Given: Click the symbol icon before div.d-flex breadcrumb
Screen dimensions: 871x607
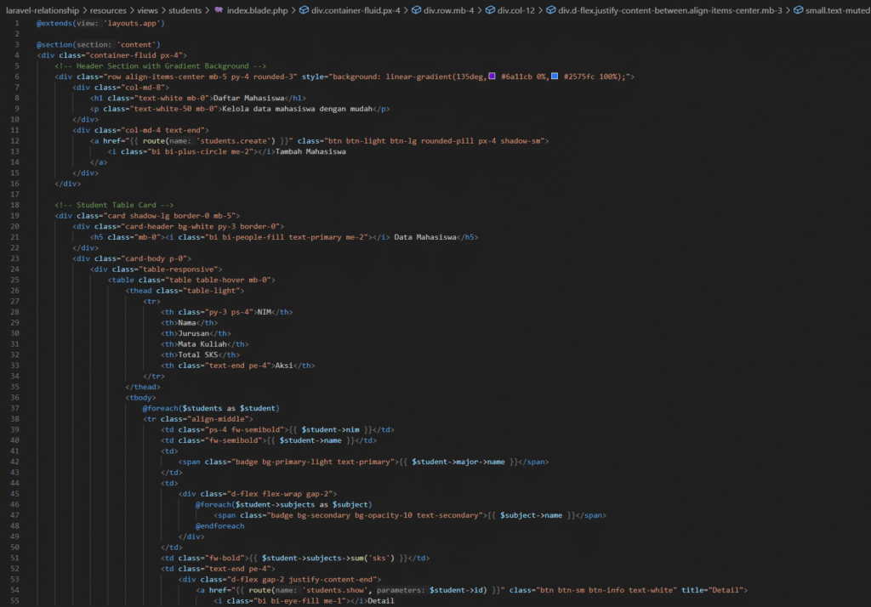Looking at the screenshot, I should 551,11.
